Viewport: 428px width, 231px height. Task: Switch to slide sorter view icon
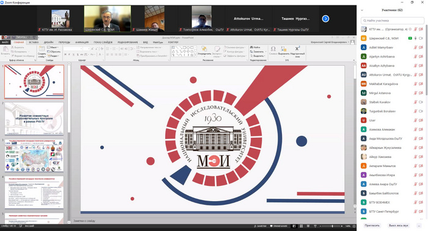point(301,226)
